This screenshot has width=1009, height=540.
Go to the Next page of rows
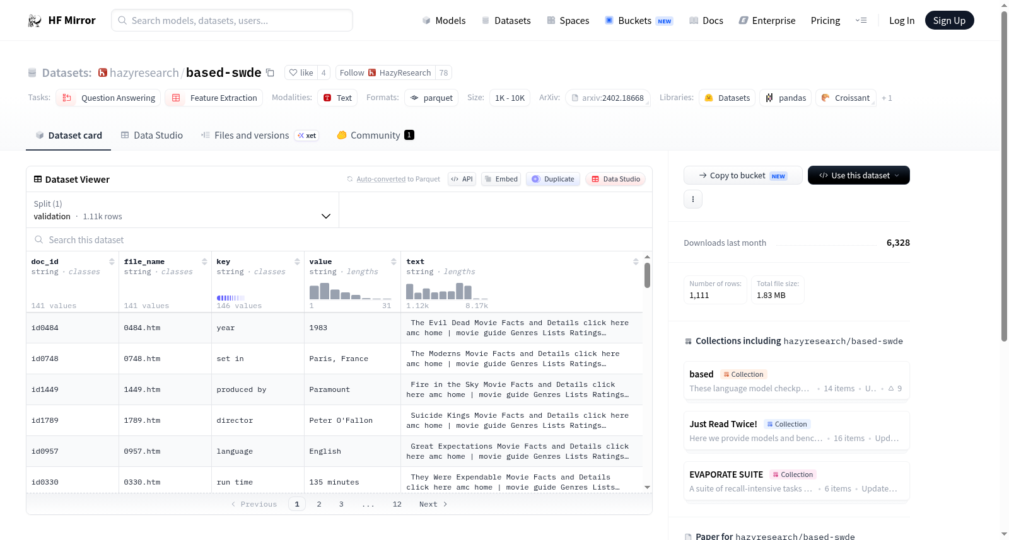click(x=433, y=504)
